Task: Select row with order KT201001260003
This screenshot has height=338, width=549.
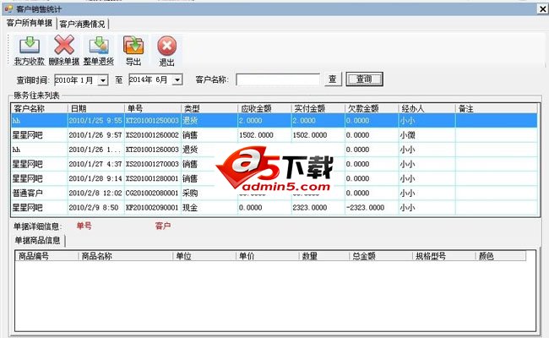Action: pyautogui.click(x=274, y=150)
